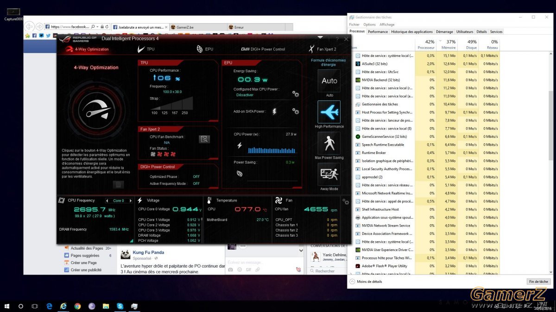
Task: Switch to the TPU tab
Action: pos(146,49)
